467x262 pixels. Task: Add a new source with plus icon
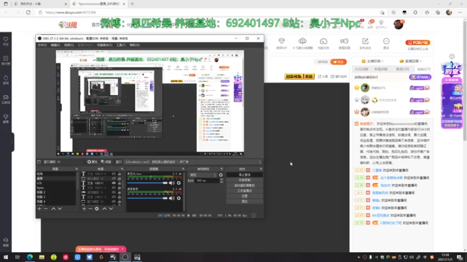[x=84, y=209]
